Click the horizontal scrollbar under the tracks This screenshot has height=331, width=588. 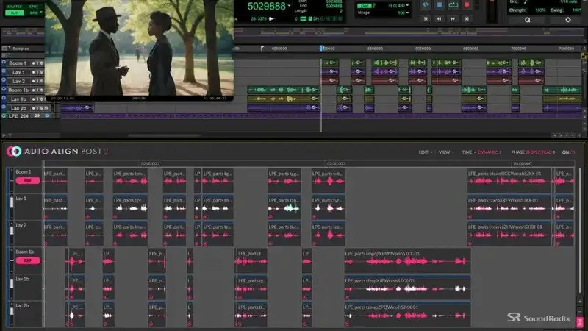pyautogui.click(x=165, y=135)
